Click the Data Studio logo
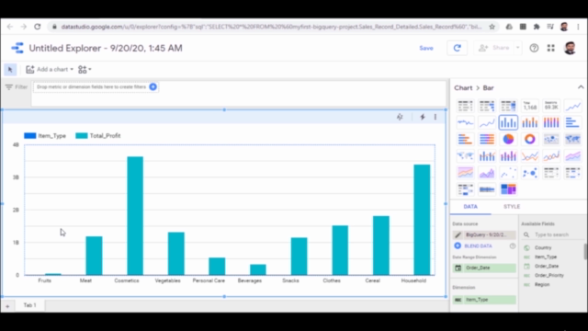Viewport: 588px width, 331px height. (17, 48)
